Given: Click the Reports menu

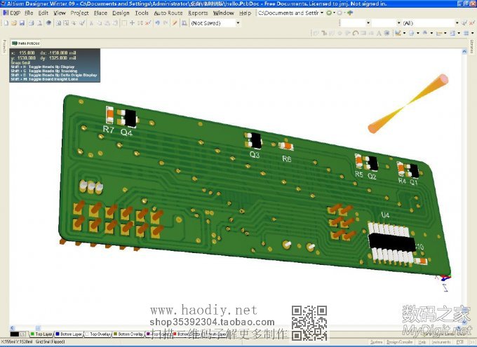Looking at the screenshot, I should [x=198, y=13].
